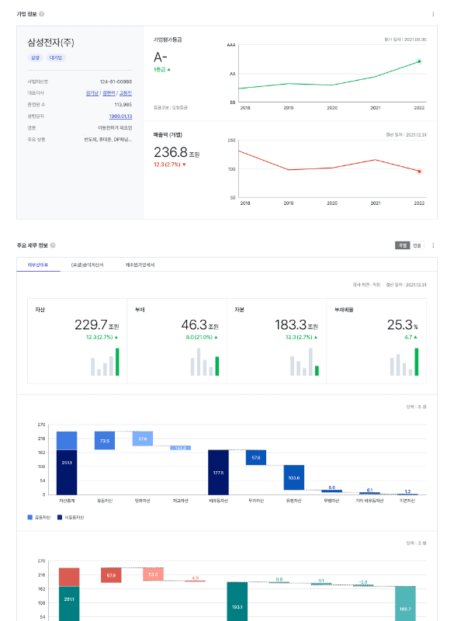Click the 103.6 유형자산 waterfall bar
The image size is (454, 621).
(x=294, y=477)
